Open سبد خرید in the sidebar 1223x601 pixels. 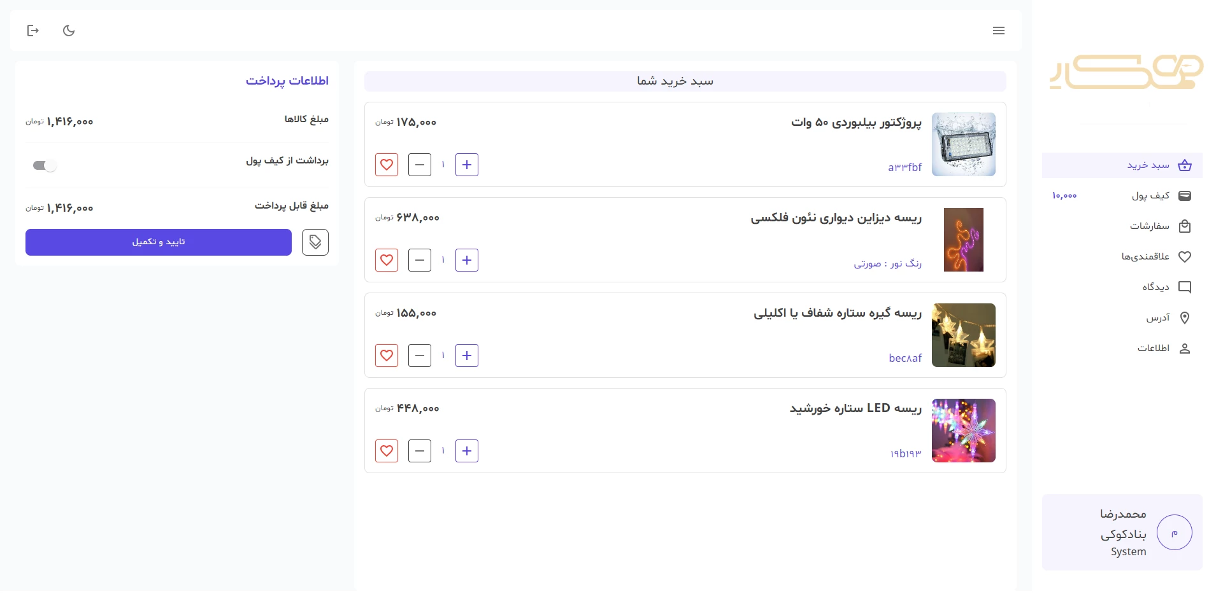pyautogui.click(x=1122, y=165)
